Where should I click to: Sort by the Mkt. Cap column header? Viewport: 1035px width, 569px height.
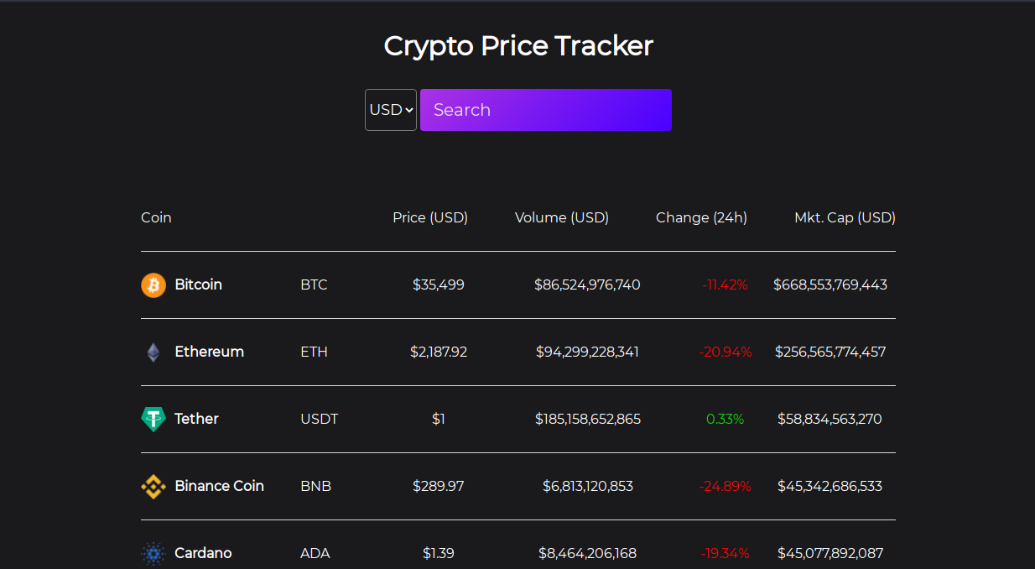click(845, 217)
